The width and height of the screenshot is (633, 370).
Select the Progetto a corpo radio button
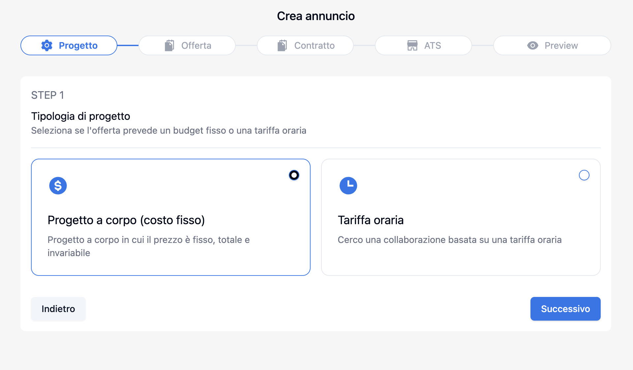coord(294,175)
